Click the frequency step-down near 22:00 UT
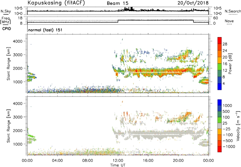The image size is (241, 167). pyautogui.click(x=193, y=21)
